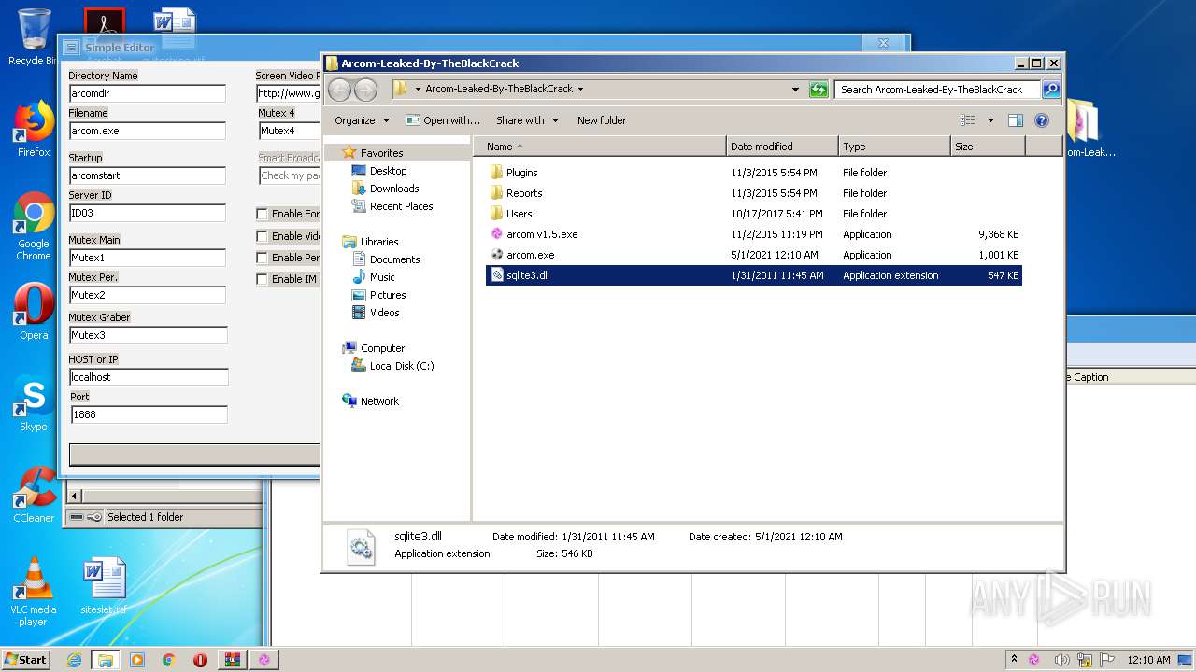Open VLC media player desktop shortcut
Viewport: 1196px width, 672px height.
pyautogui.click(x=34, y=592)
